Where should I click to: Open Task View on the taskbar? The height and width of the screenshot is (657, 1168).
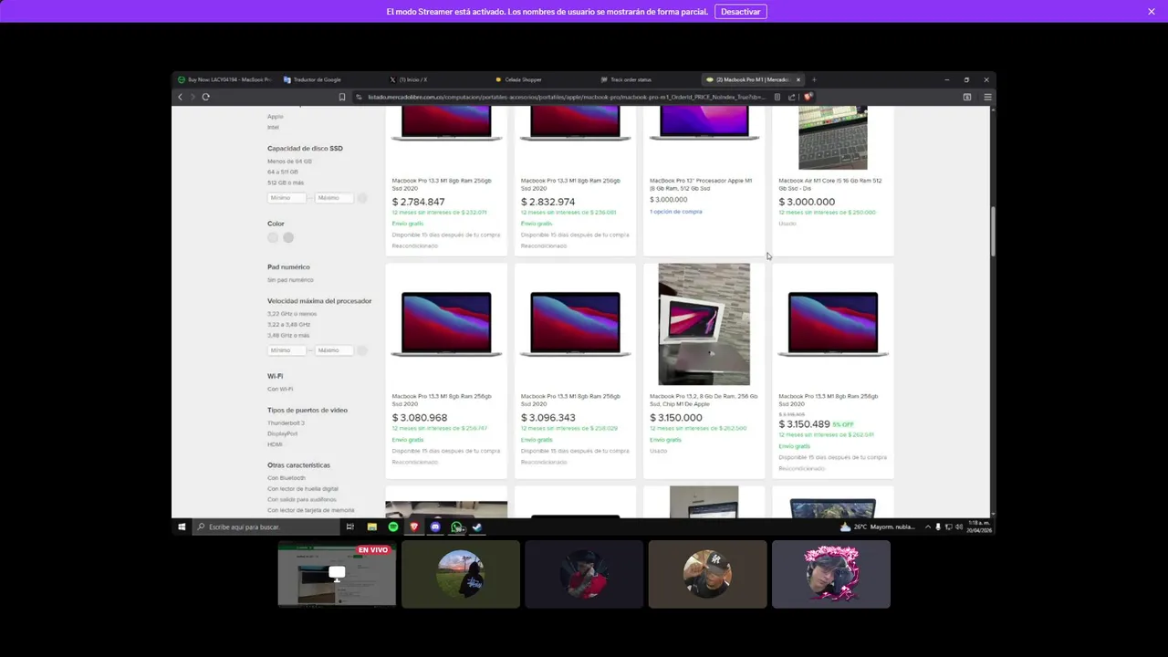(x=349, y=527)
